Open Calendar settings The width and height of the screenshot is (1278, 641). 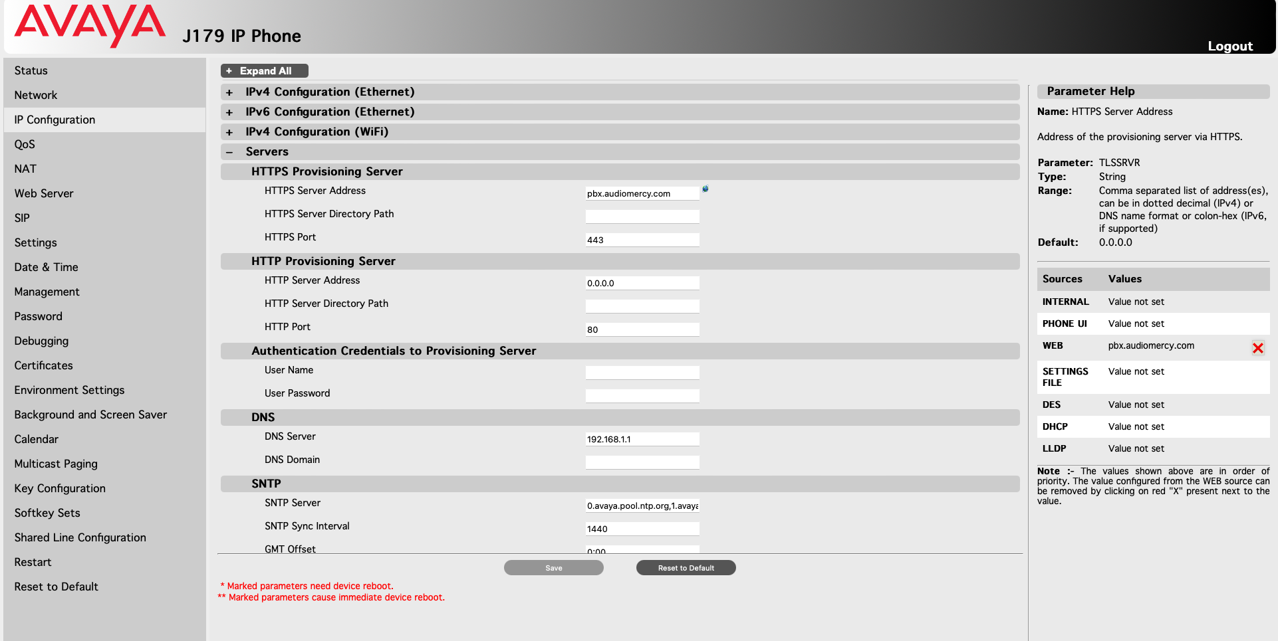click(104, 439)
